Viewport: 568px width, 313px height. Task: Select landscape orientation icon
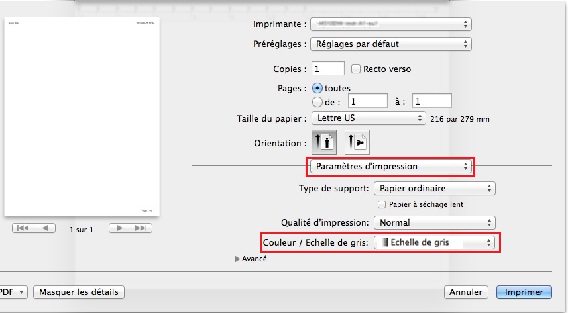click(357, 142)
